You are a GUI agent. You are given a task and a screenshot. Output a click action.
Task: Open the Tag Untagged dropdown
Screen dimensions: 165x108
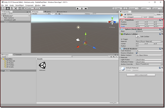(x=135, y=17)
